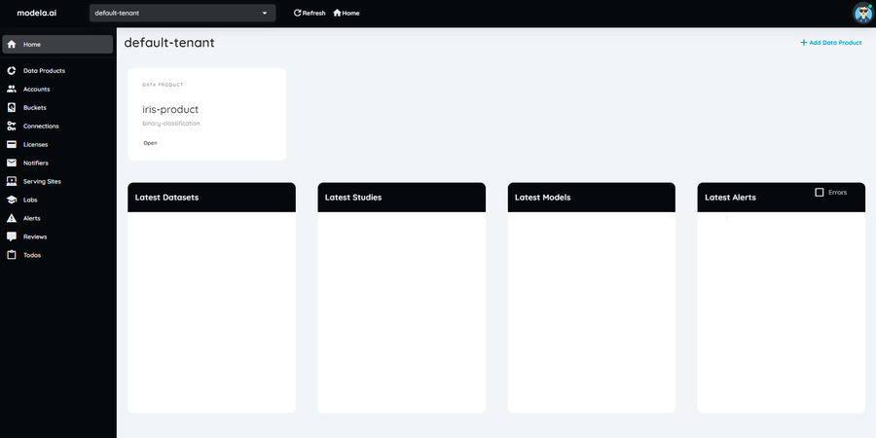Click the Refresh button label
Viewport: 876px width, 438px height.
(x=313, y=13)
